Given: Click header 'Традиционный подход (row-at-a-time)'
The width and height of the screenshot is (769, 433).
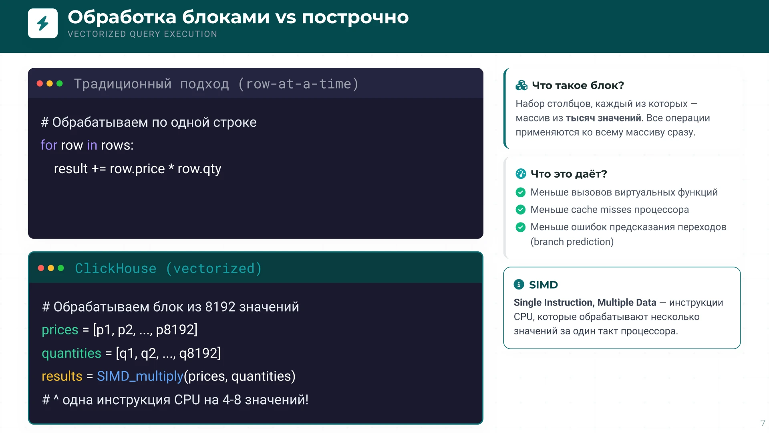Looking at the screenshot, I should [x=216, y=84].
